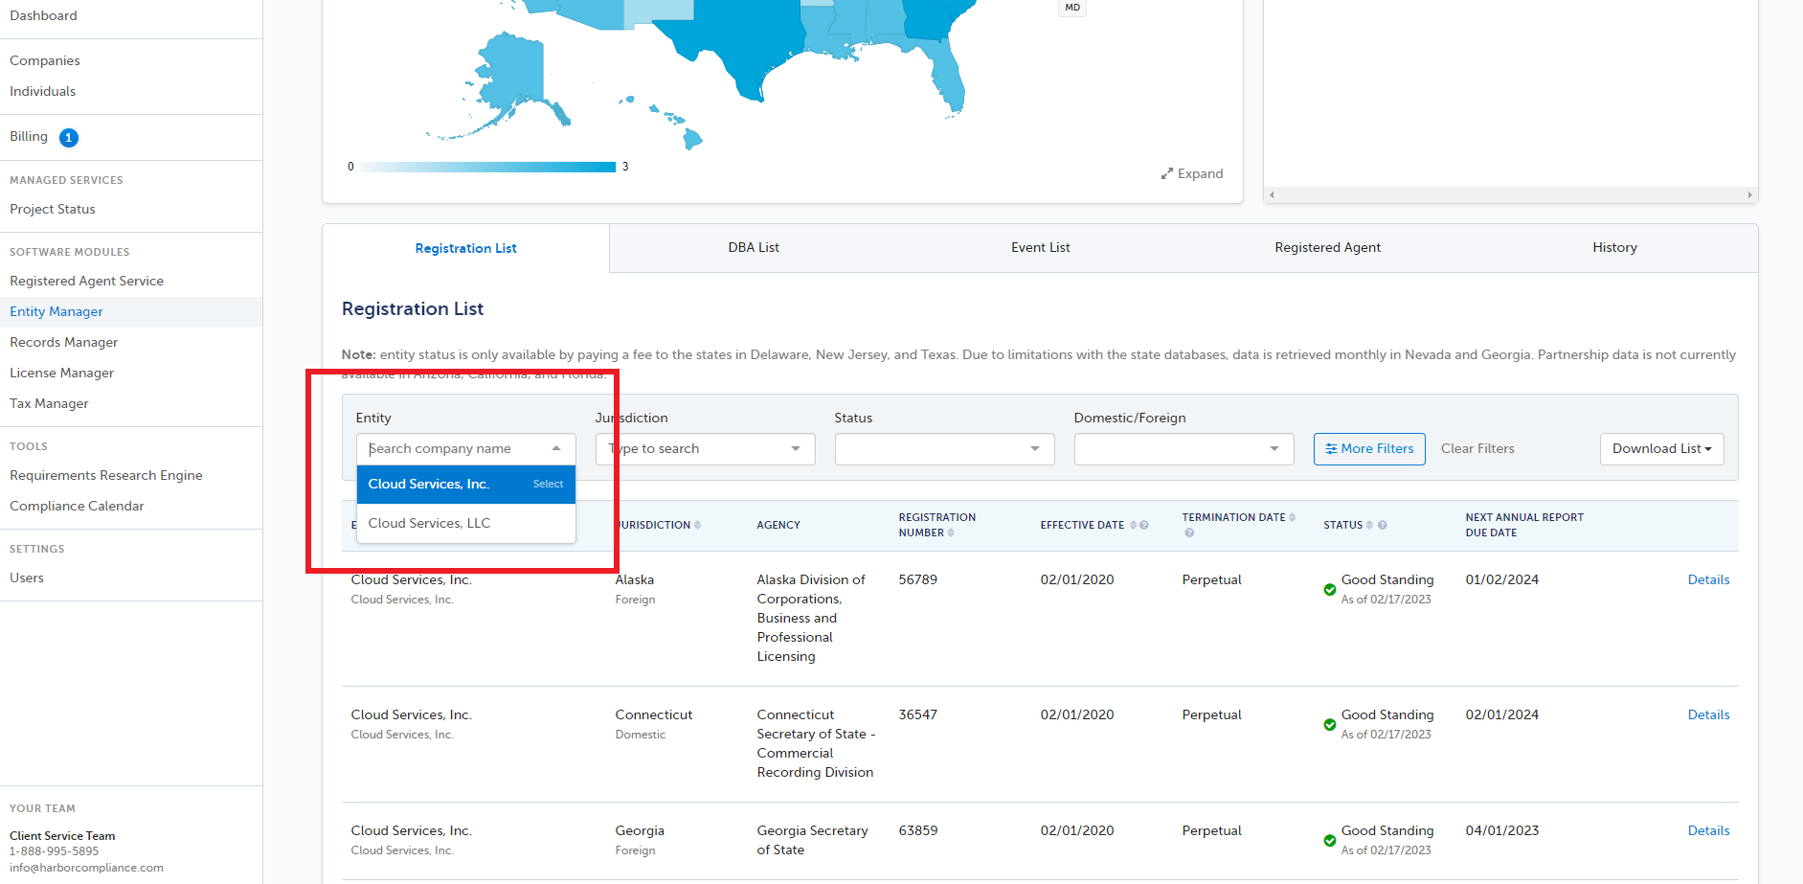Viewport: 1803px width, 884px height.
Task: Sort by Effective Date column arrows
Action: [1133, 525]
